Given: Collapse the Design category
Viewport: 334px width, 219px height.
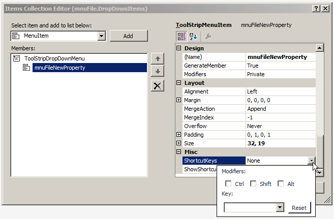Looking at the screenshot, I should [x=179, y=48].
